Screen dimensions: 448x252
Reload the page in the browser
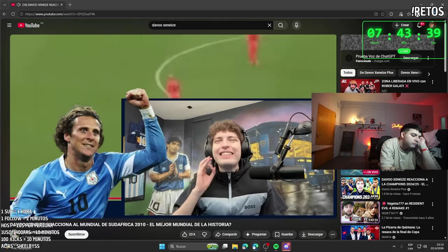pyautogui.click(x=13, y=14)
